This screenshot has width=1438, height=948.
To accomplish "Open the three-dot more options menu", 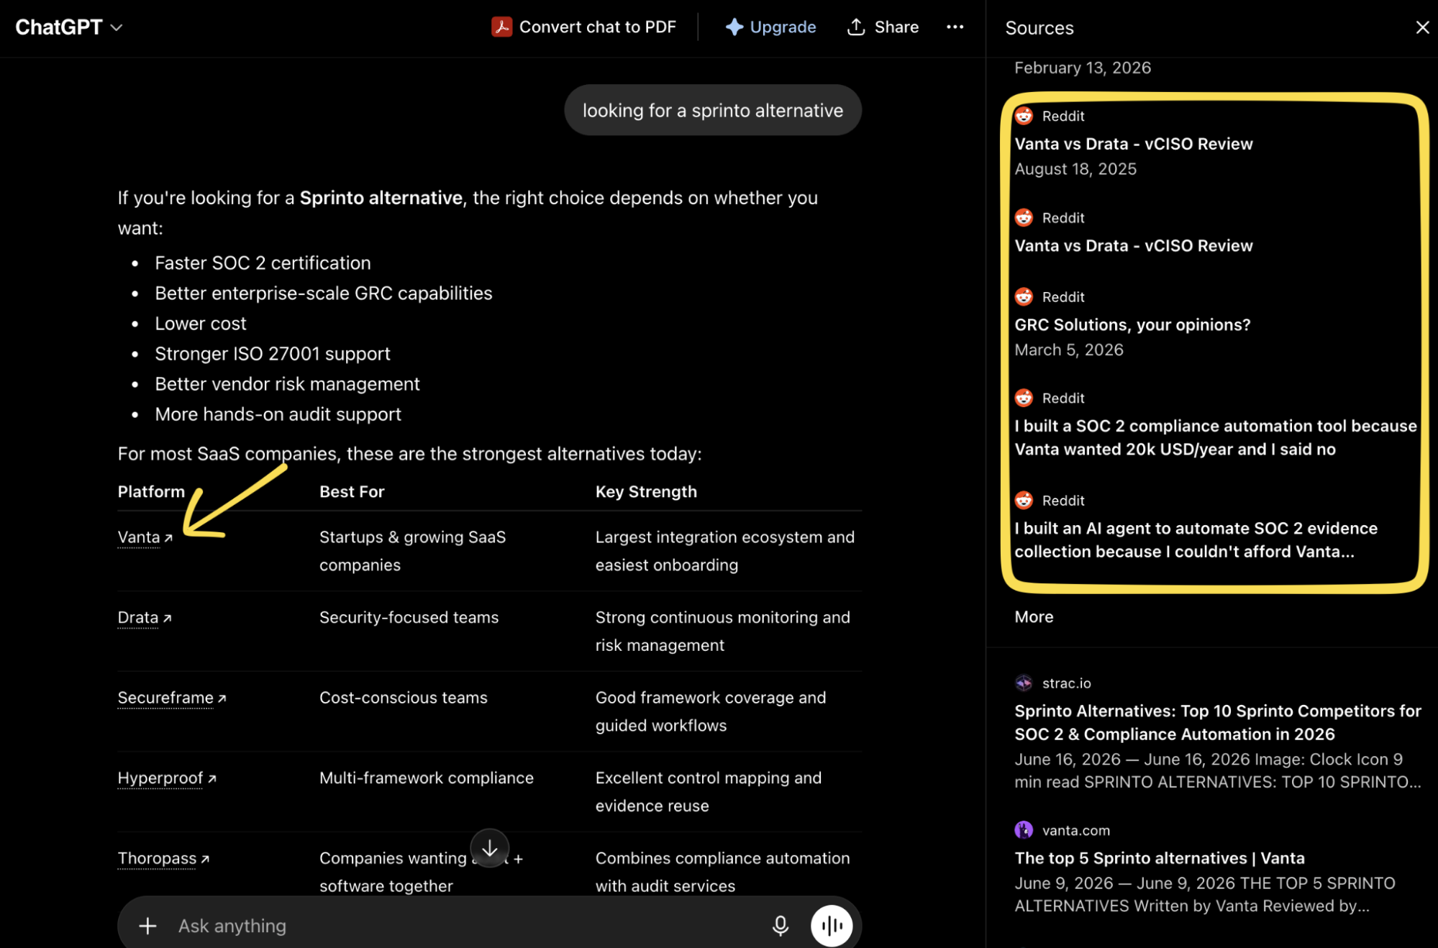I will (955, 27).
